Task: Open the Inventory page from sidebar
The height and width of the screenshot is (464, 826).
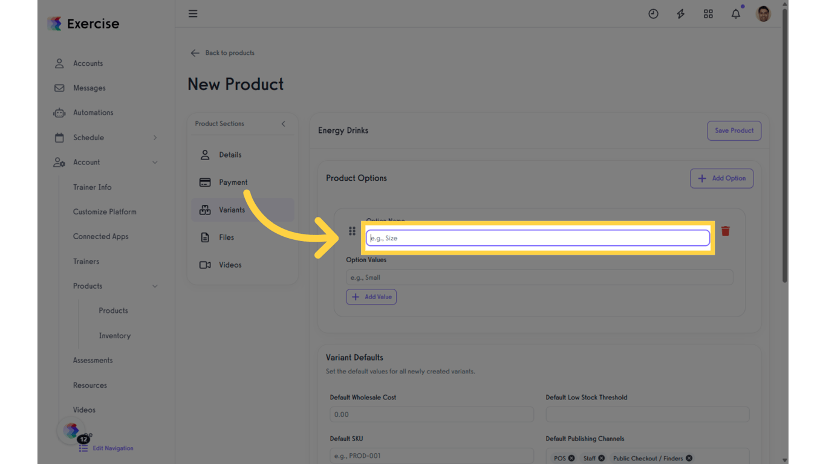Action: 114,335
